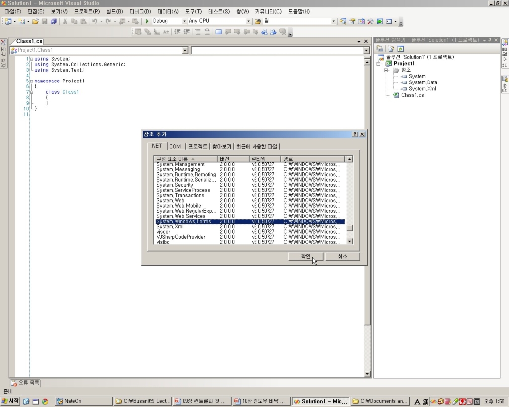Open the Properties window toolbar icon
The width and height of the screenshot is (509, 407).
click(x=352, y=21)
